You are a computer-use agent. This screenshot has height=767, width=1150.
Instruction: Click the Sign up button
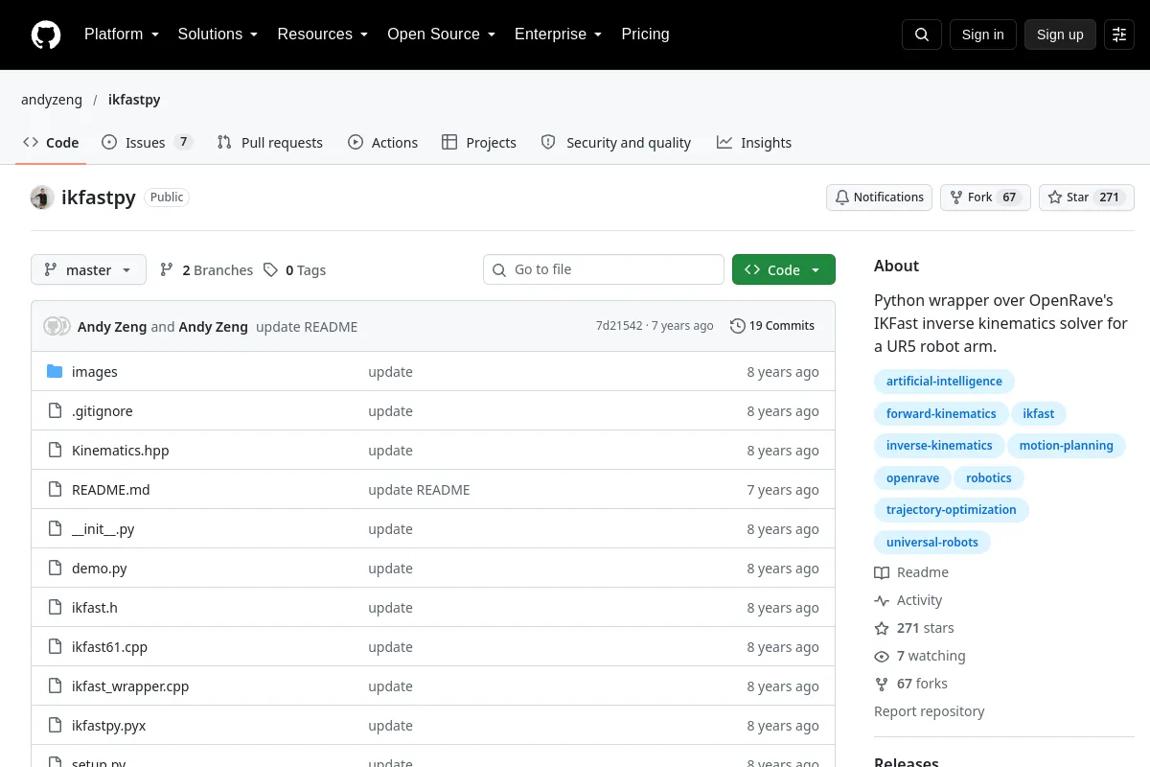(x=1060, y=35)
